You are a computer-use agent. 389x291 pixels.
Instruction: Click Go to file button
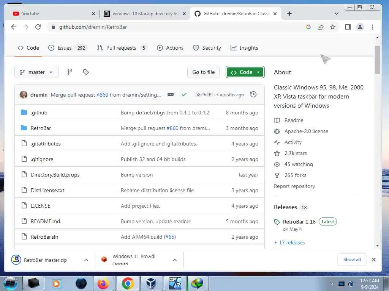pos(204,72)
